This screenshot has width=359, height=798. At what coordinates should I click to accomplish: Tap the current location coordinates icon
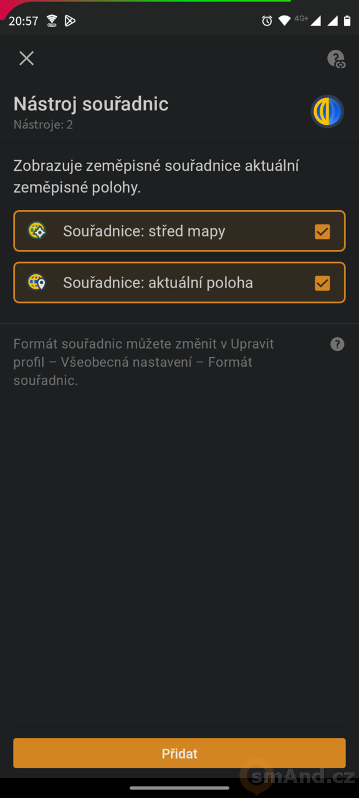click(x=37, y=282)
